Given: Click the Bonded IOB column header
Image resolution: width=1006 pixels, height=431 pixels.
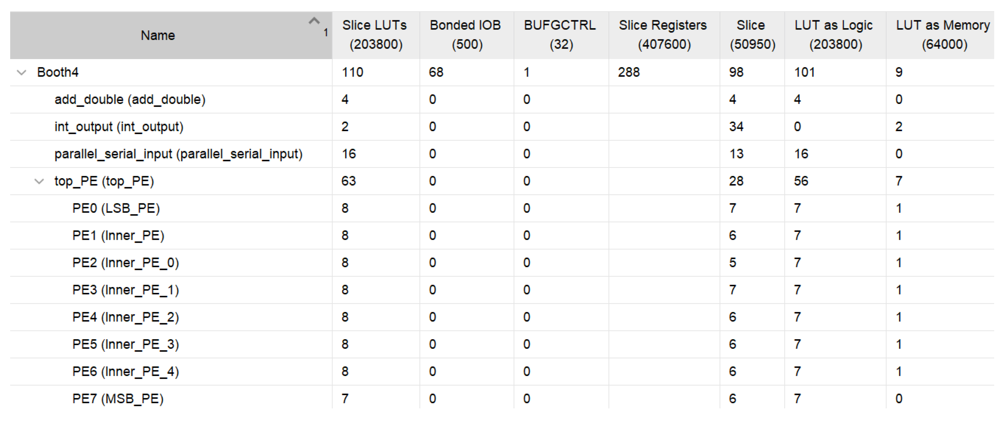Looking at the screenshot, I should coord(466,35).
